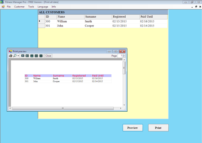Minimize the inner Print all data child window
Screen dimensions: 202x143
coord(192,7)
